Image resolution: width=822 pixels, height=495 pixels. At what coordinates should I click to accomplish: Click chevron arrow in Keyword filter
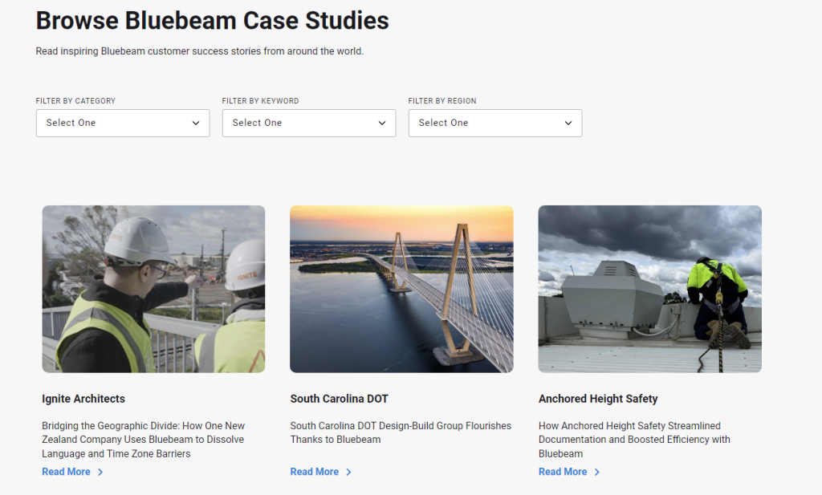click(x=382, y=123)
